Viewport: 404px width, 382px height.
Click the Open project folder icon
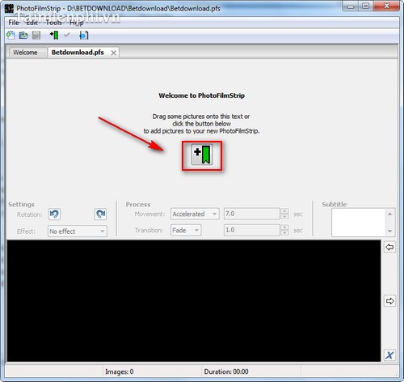[23, 36]
